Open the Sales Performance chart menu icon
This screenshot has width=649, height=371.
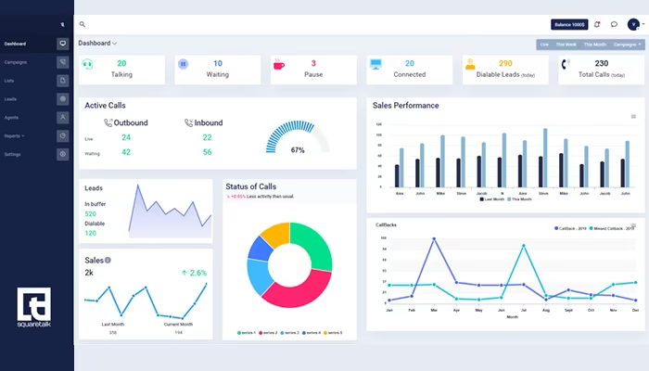633,117
